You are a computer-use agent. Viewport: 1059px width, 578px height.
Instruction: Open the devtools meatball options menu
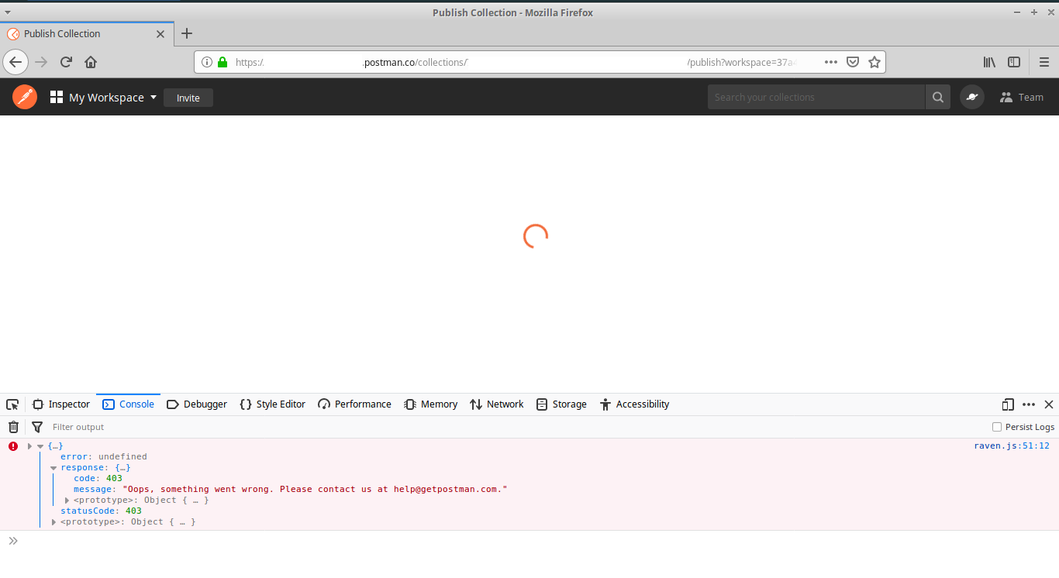tap(1029, 404)
